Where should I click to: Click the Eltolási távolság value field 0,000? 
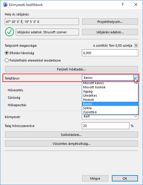tap(110, 53)
